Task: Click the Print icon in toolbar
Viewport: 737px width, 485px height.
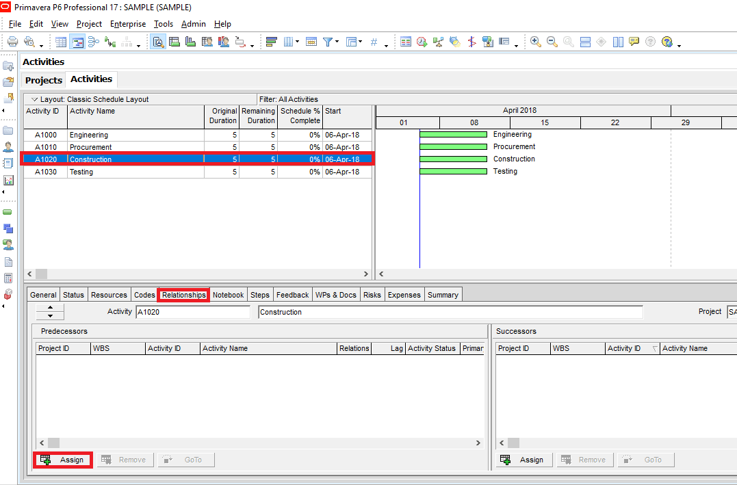Action: 13,42
